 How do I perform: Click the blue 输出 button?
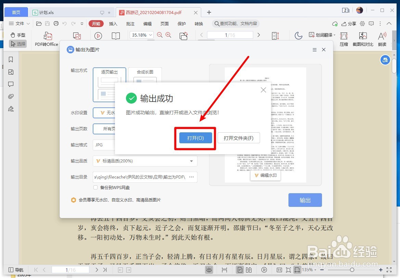pyautogui.click(x=305, y=200)
